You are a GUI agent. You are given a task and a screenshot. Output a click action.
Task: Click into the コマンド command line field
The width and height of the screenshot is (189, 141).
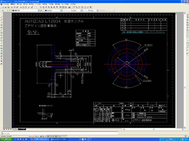click(60, 133)
